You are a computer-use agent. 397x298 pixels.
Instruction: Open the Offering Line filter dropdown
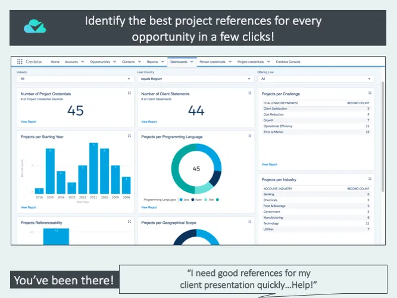(x=315, y=79)
